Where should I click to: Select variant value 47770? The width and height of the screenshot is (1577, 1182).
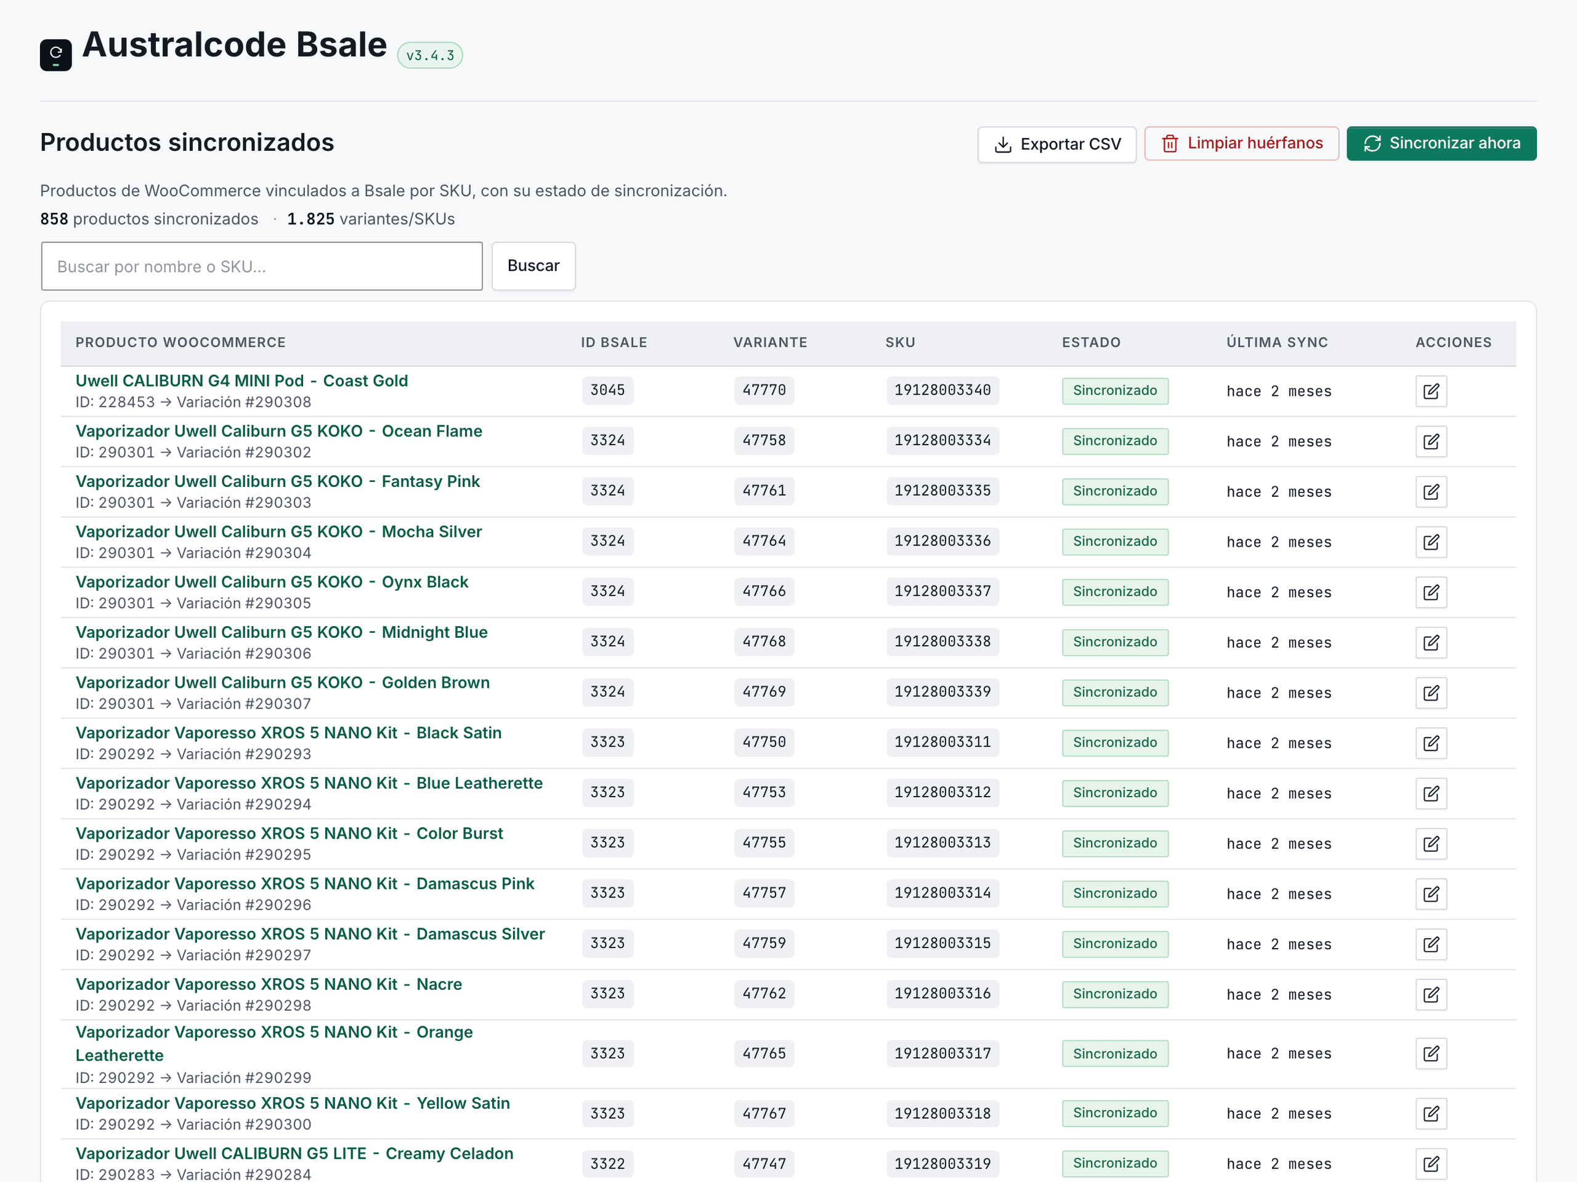764,390
